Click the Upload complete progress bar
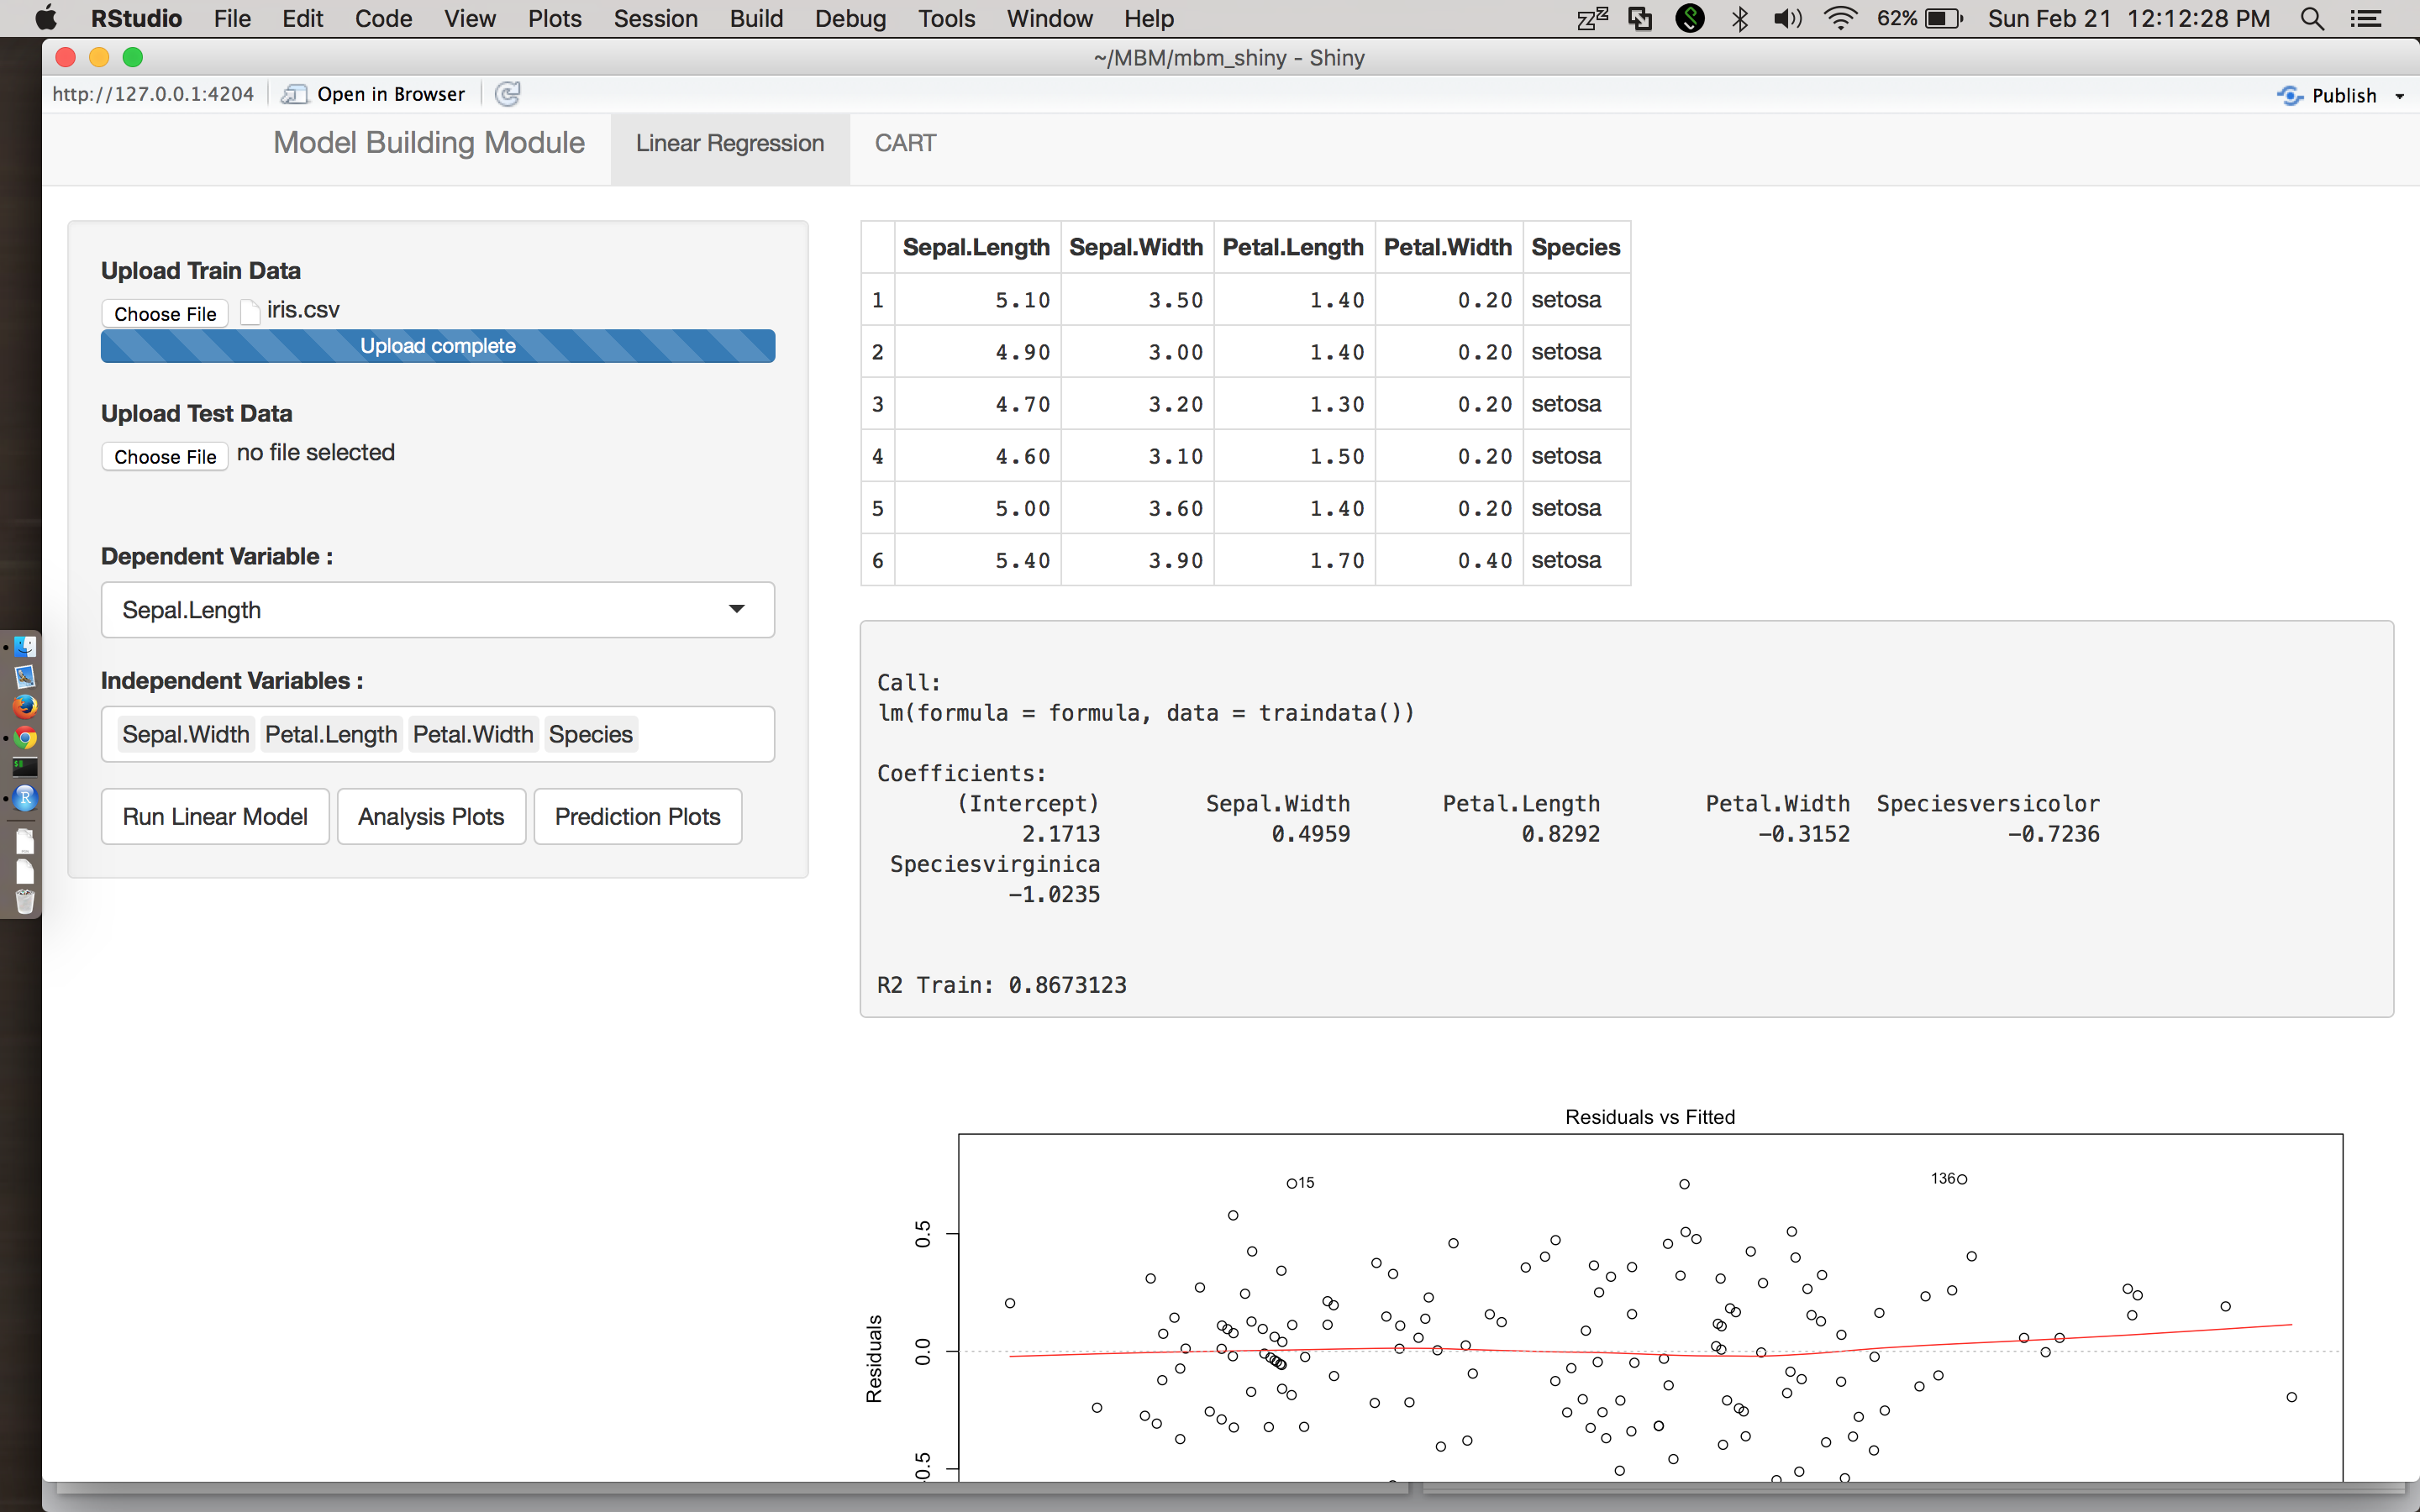 [x=437, y=346]
